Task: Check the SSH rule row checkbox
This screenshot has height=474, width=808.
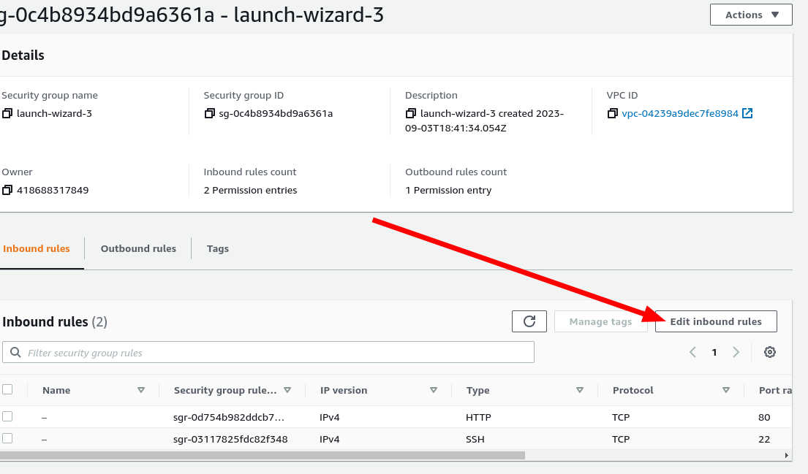Action: click(7, 439)
